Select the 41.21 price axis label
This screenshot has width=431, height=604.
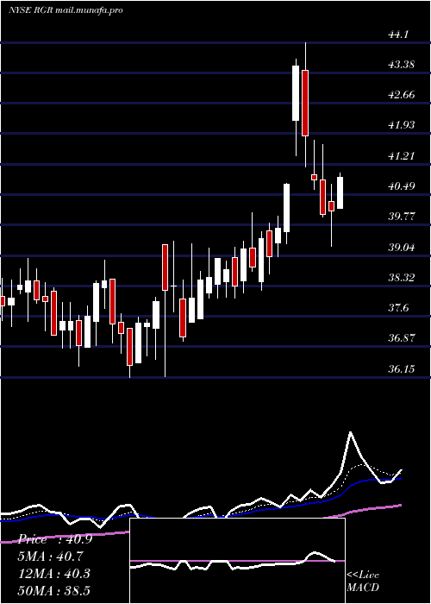(402, 156)
